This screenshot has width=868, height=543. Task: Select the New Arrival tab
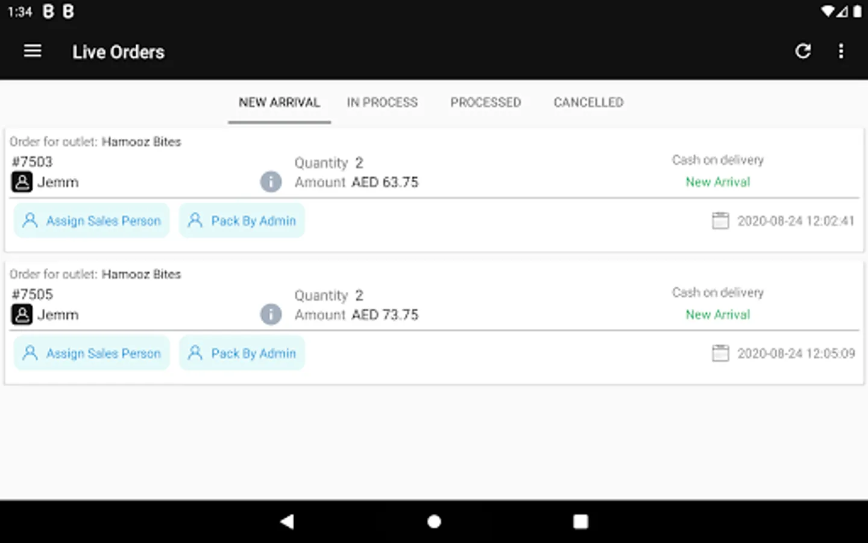pyautogui.click(x=279, y=103)
